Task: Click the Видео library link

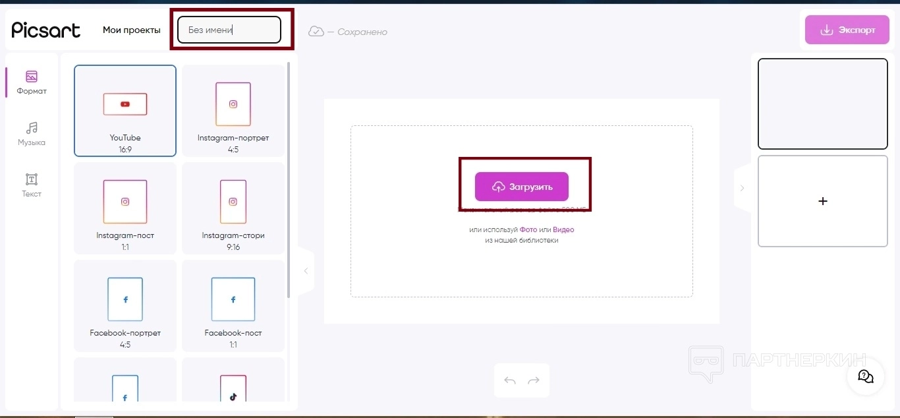Action: [x=563, y=229]
